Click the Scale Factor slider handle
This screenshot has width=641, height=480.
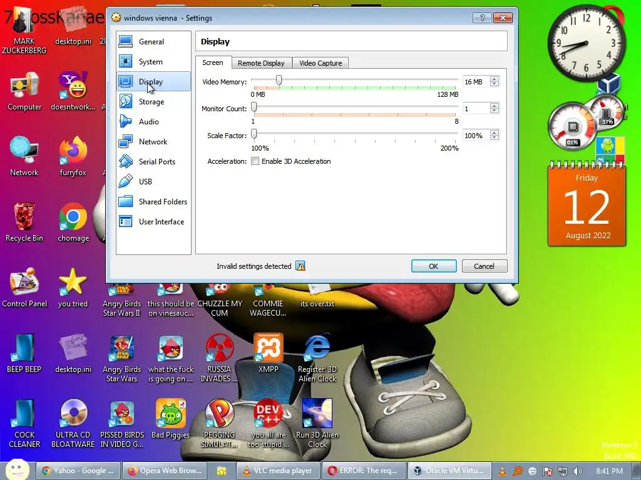tap(254, 134)
